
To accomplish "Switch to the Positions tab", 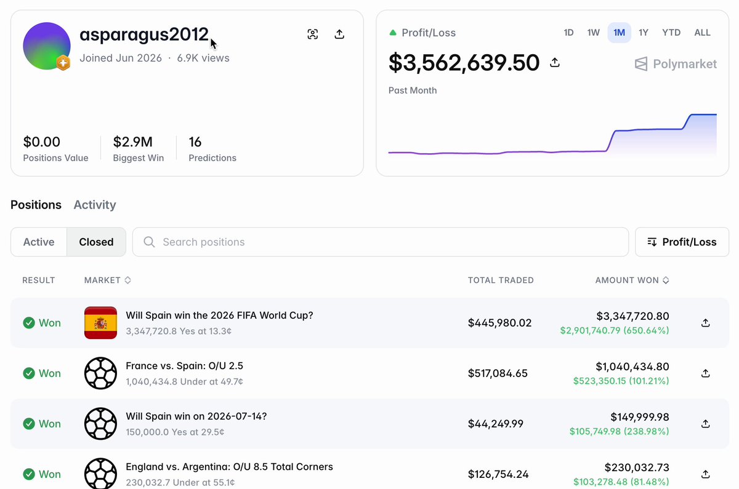I will tap(36, 205).
